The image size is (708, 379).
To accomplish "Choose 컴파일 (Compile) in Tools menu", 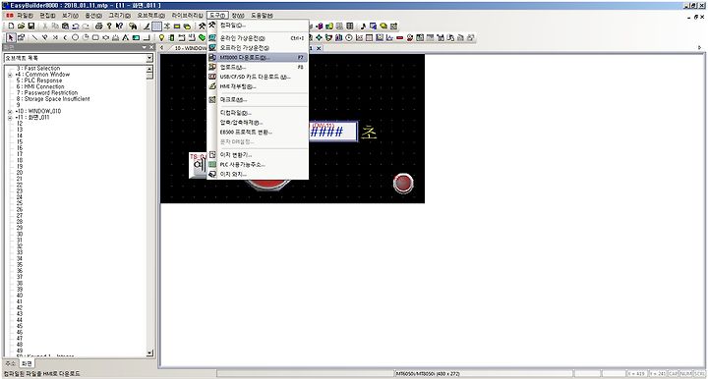I will point(258,26).
